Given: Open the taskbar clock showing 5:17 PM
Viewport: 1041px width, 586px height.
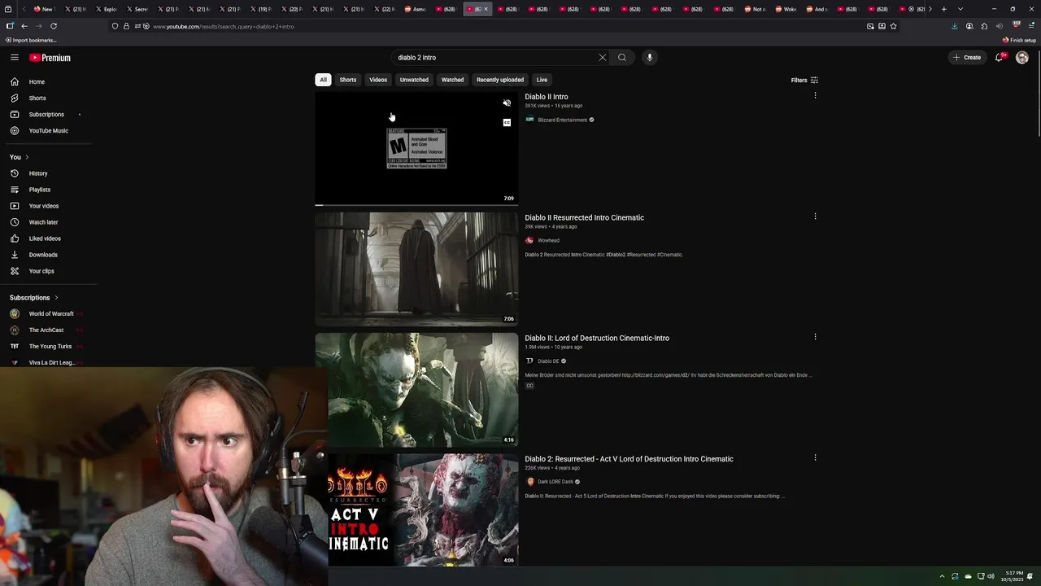Looking at the screenshot, I should click(x=1013, y=576).
